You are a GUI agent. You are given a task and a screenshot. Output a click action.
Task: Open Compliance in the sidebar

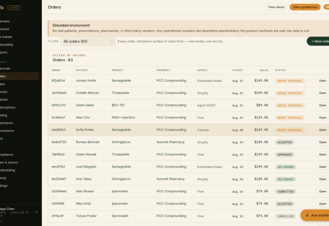coord(19,154)
